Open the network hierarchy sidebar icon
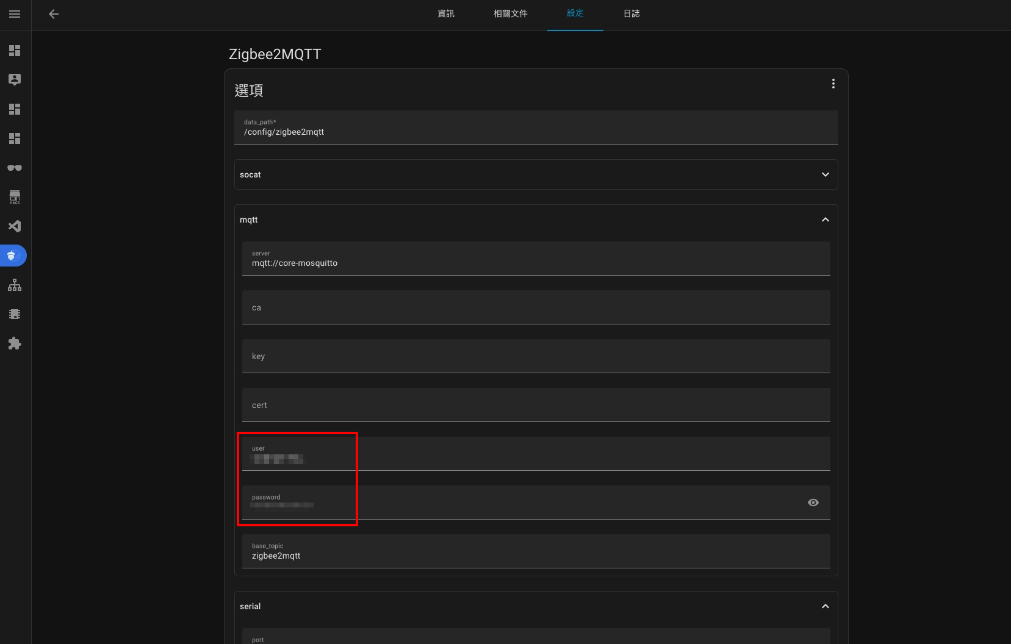 [x=15, y=285]
